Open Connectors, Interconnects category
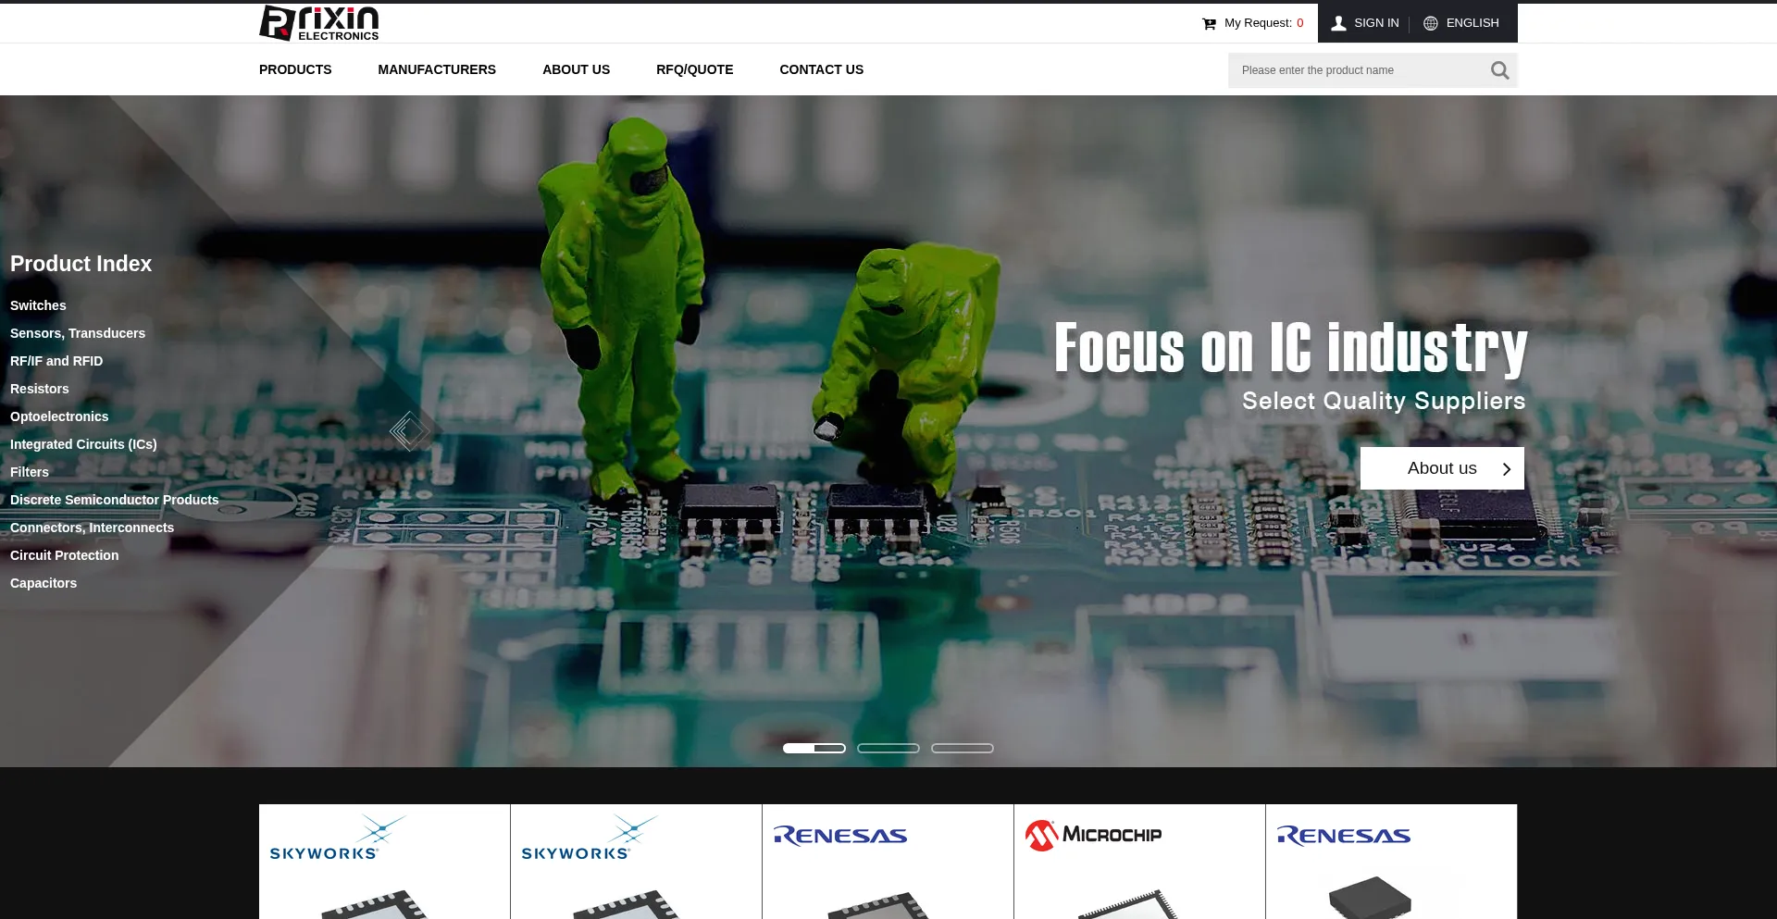This screenshot has height=919, width=1777. coord(92,528)
